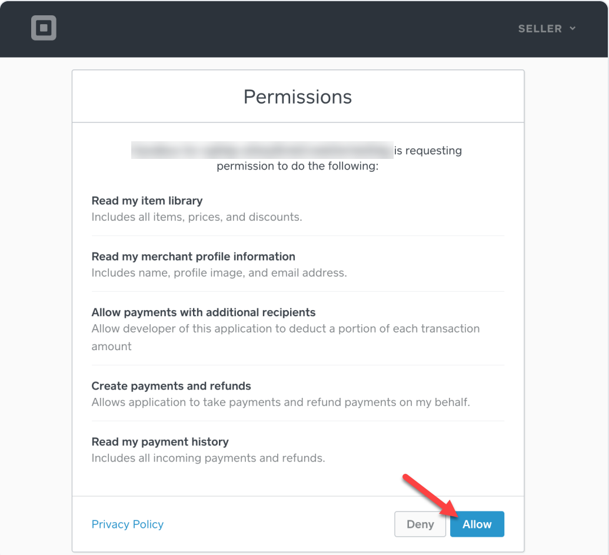Image resolution: width=609 pixels, height=555 pixels.
Task: Click 'Includes name, profile image, and email address'
Action: (x=219, y=273)
